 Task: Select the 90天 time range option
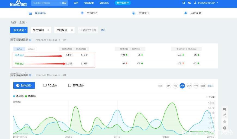(x=189, y=86)
